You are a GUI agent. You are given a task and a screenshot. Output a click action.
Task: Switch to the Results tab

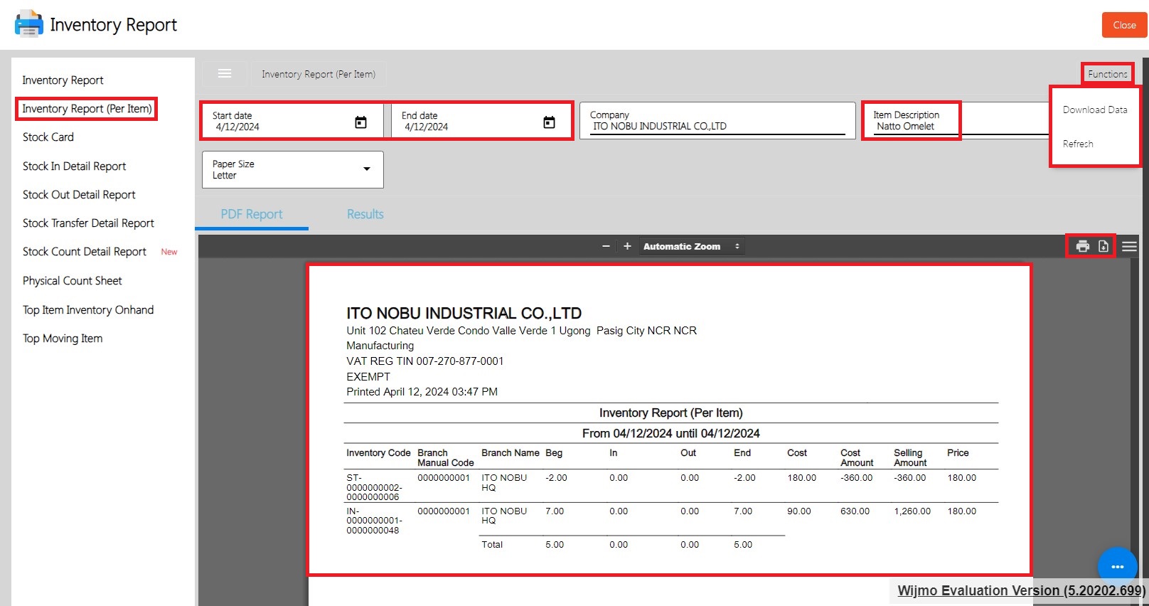point(365,214)
